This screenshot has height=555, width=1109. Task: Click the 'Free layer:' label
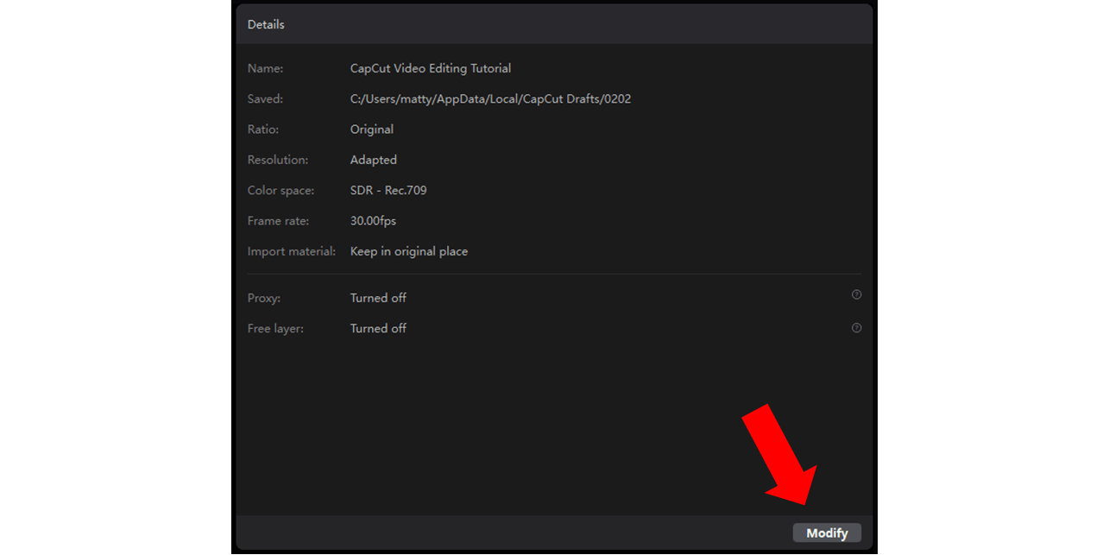point(275,329)
